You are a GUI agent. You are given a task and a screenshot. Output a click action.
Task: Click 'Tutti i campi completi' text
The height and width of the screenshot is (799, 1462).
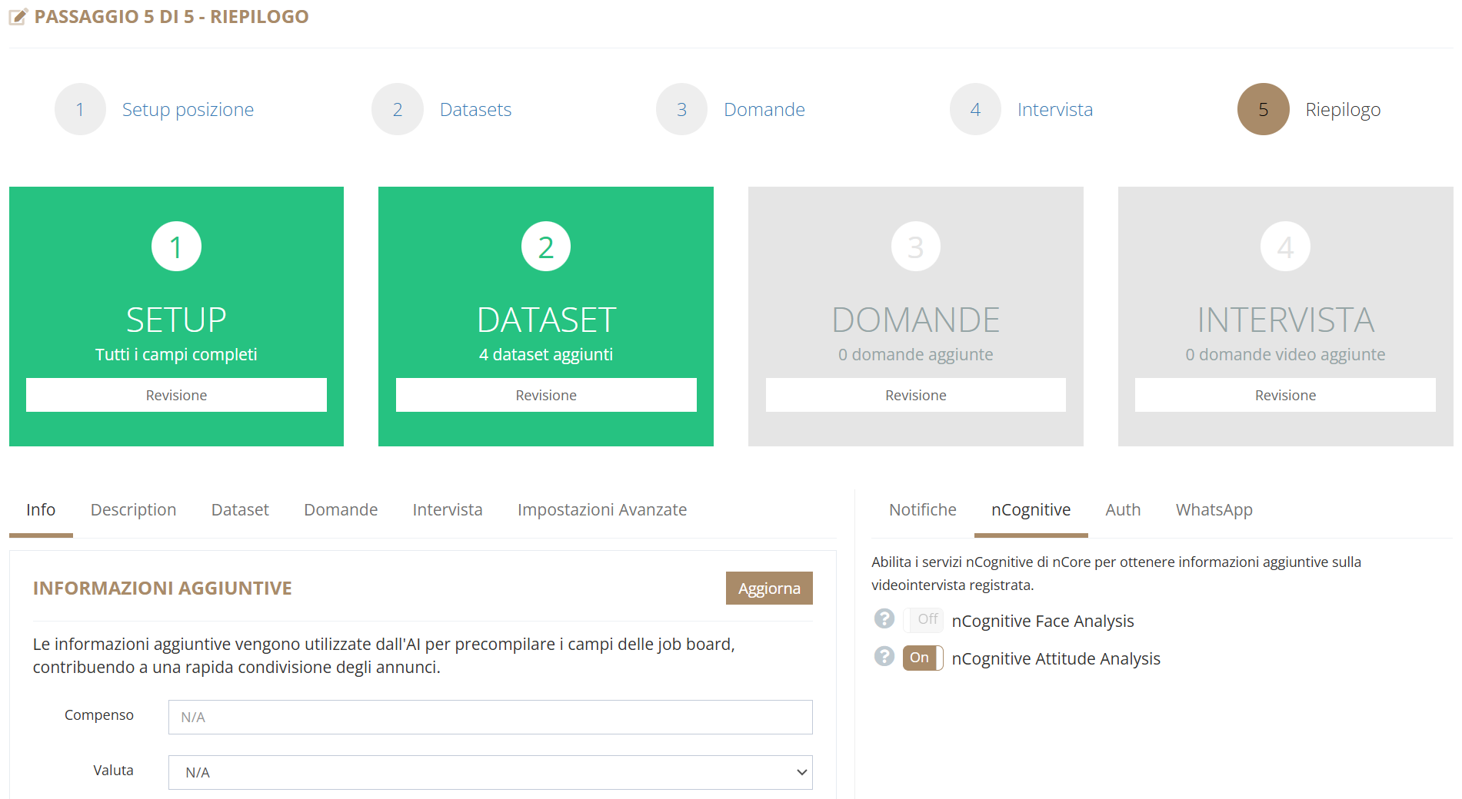tap(176, 354)
